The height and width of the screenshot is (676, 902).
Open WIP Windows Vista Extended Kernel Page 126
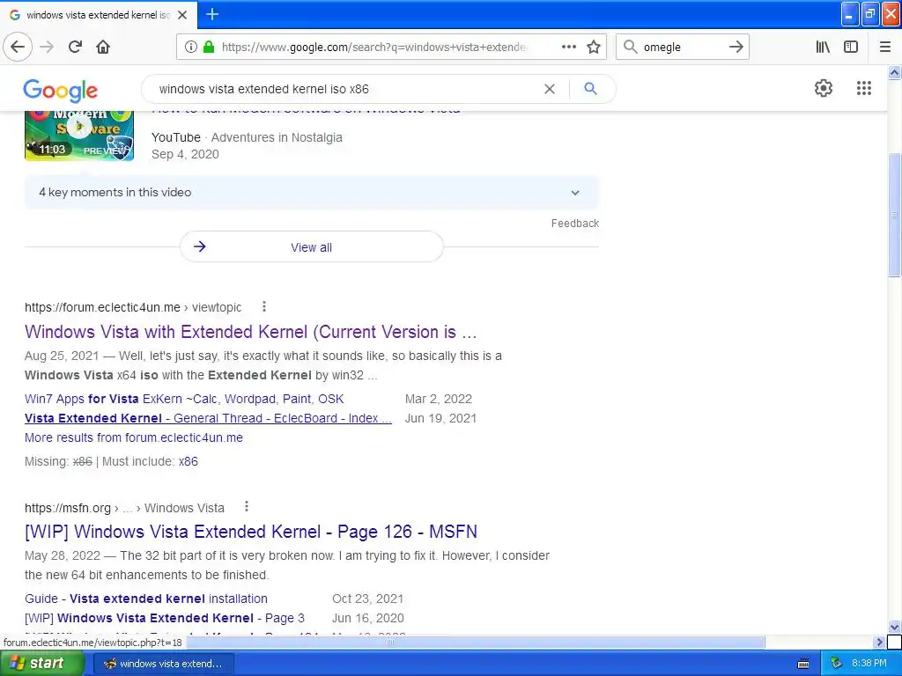tap(251, 532)
